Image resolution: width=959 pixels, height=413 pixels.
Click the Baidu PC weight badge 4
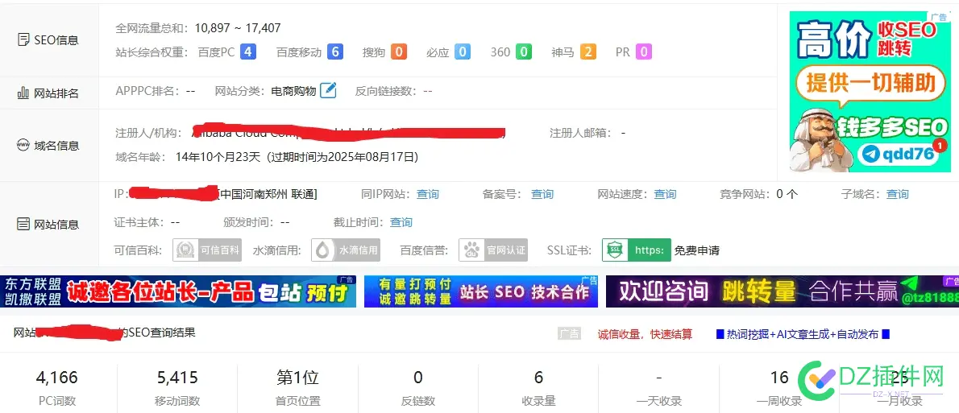point(247,52)
